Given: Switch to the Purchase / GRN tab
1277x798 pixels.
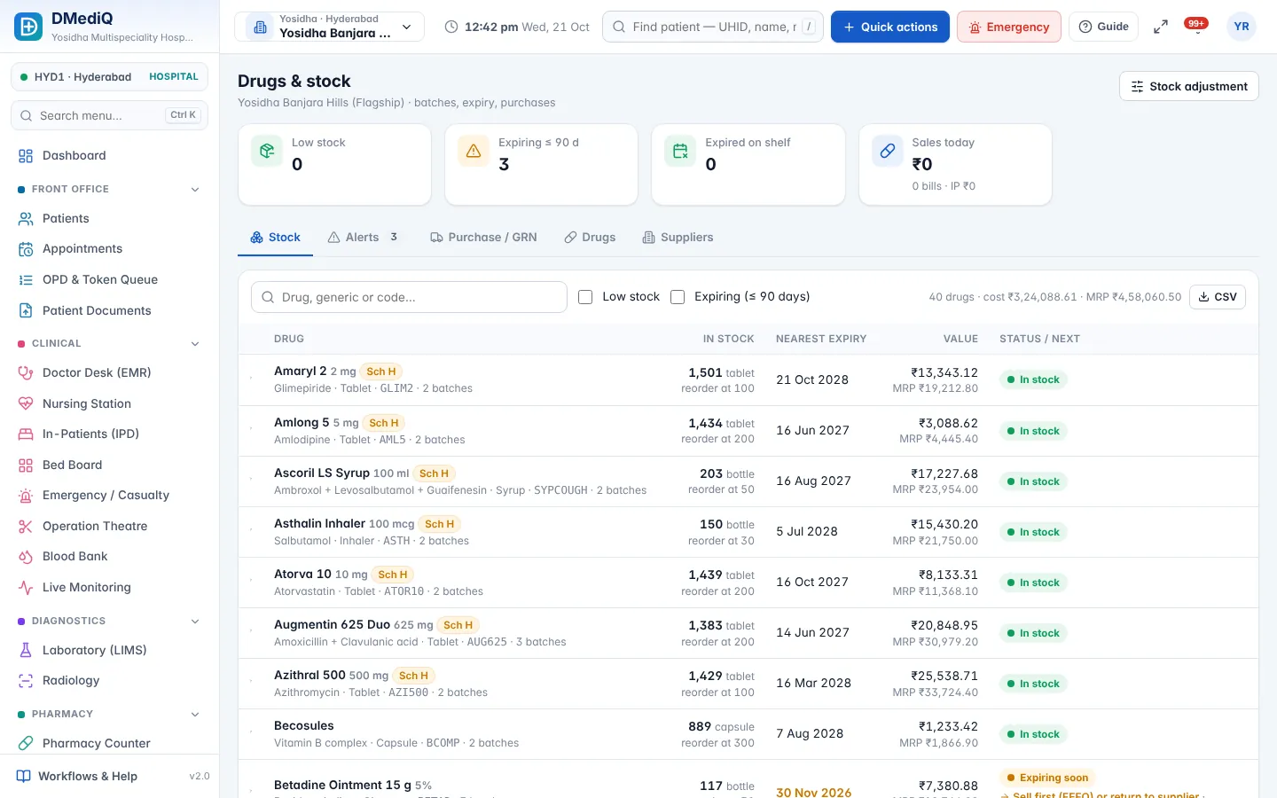Looking at the screenshot, I should coord(484,238).
